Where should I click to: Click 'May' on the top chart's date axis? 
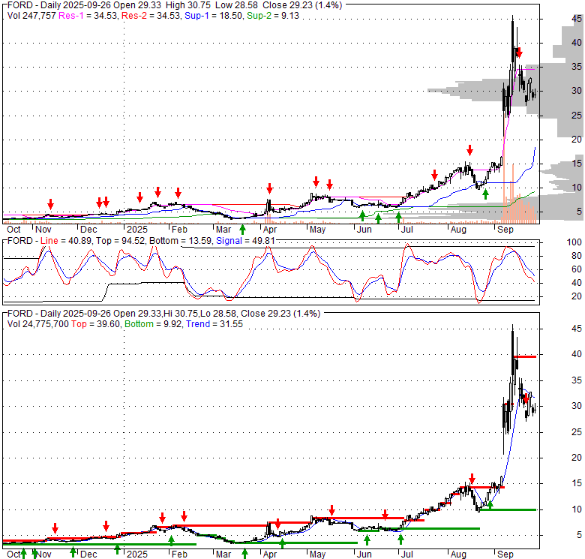317,230
